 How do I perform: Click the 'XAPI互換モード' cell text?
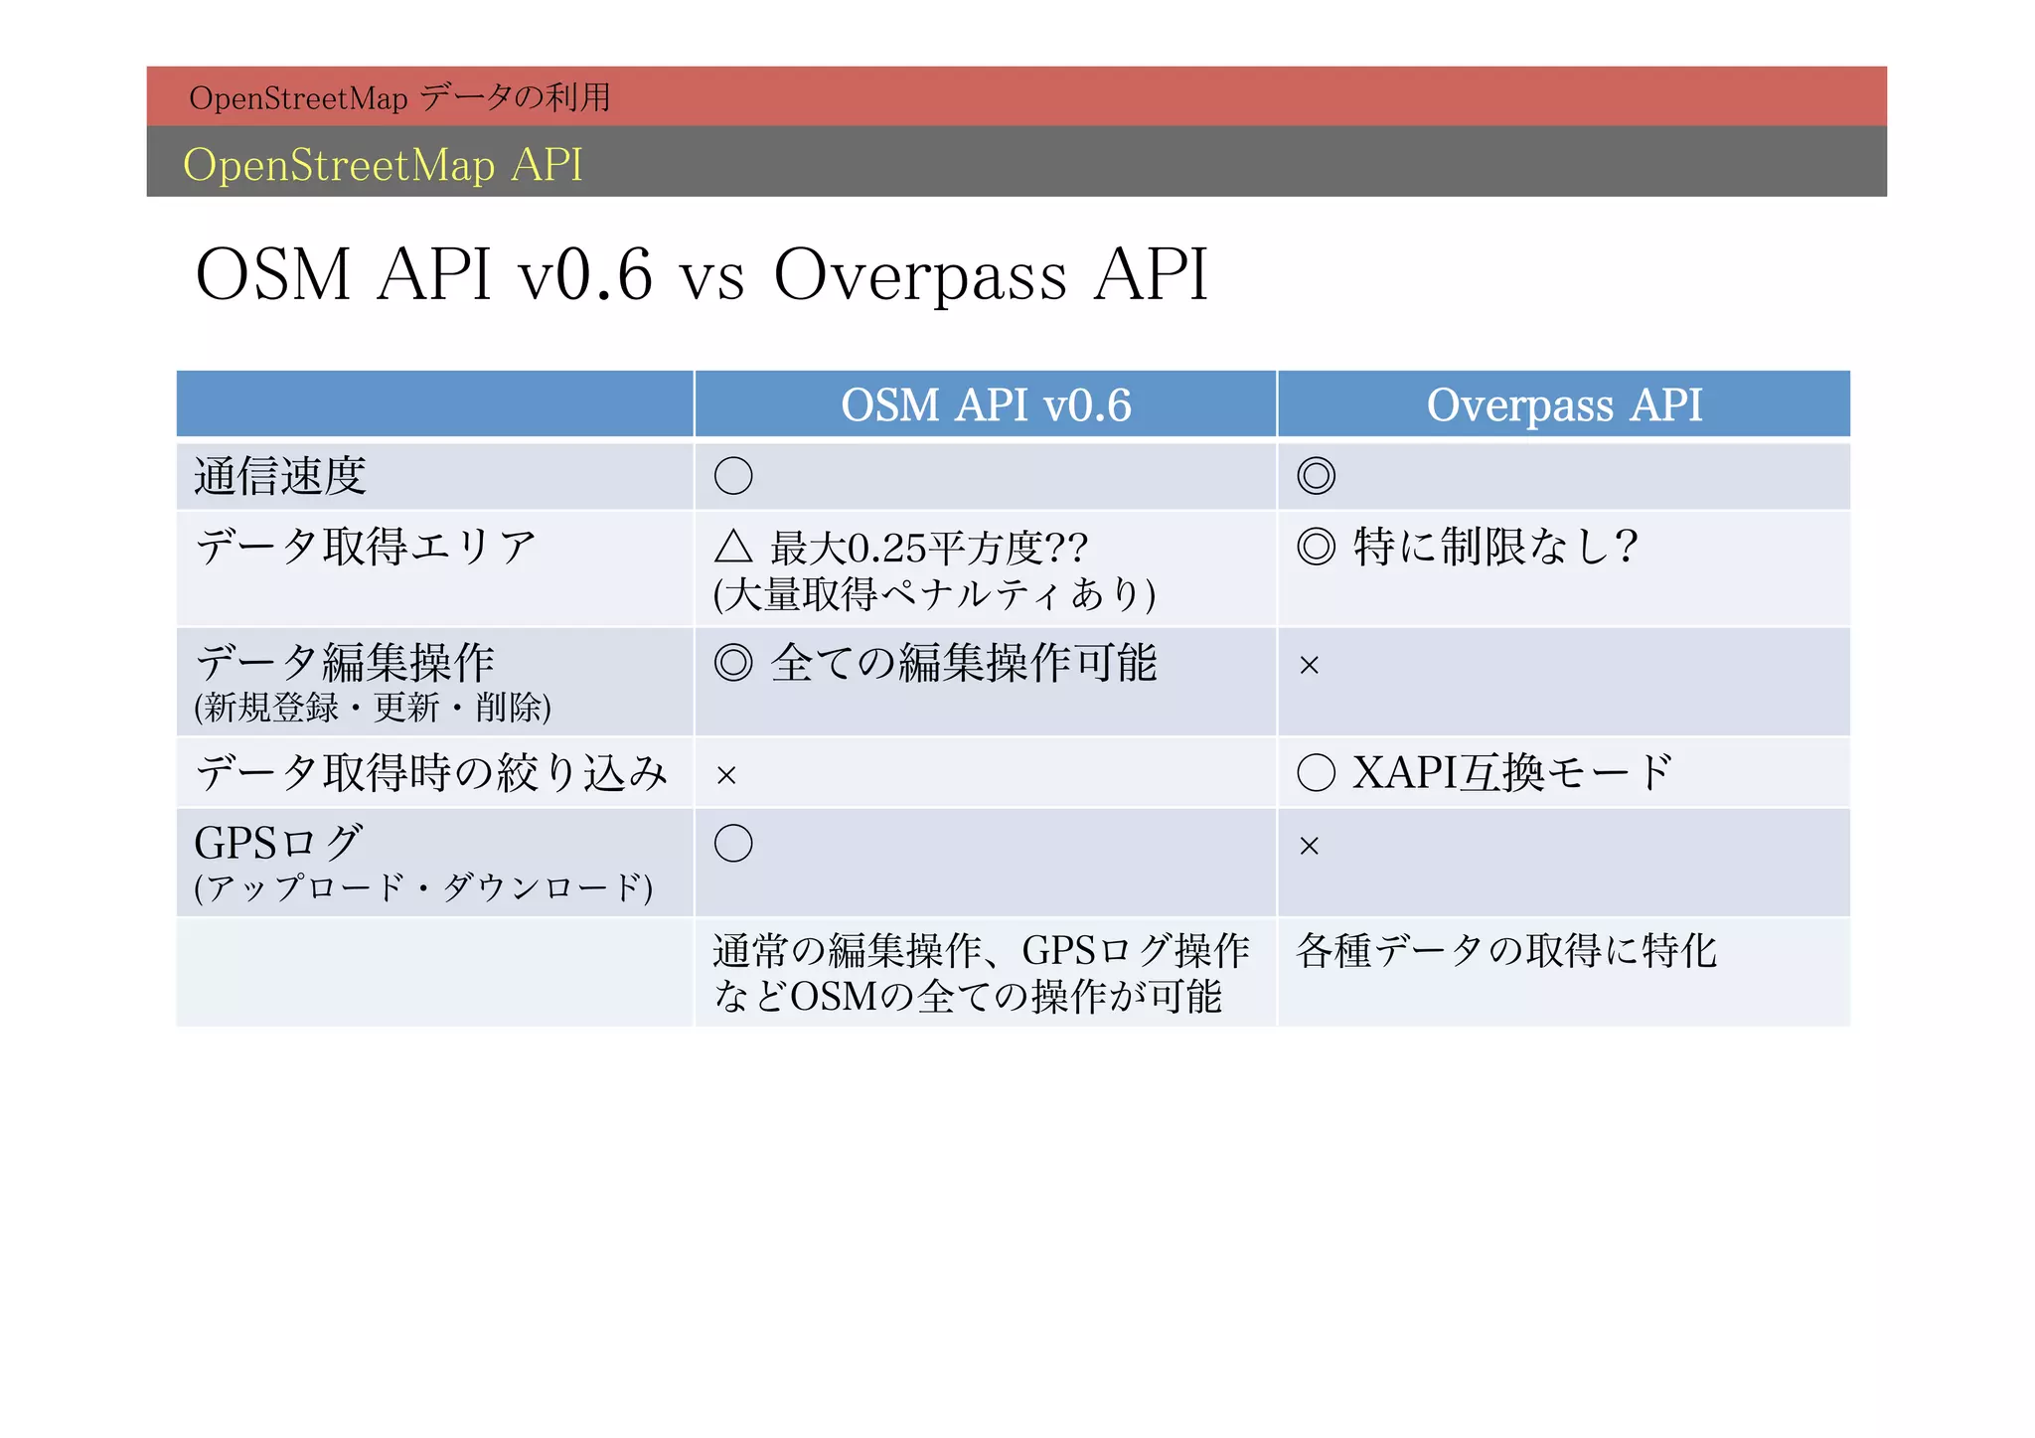click(x=1512, y=772)
